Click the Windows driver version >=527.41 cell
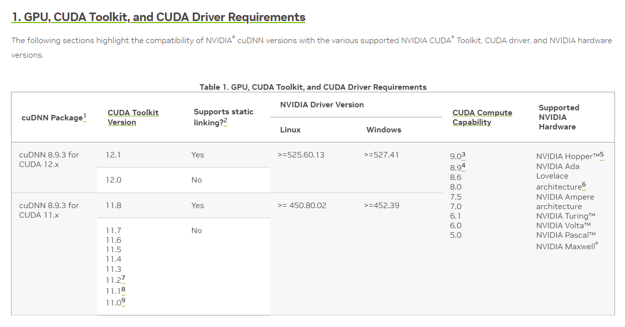The height and width of the screenshot is (327, 625). coord(381,155)
